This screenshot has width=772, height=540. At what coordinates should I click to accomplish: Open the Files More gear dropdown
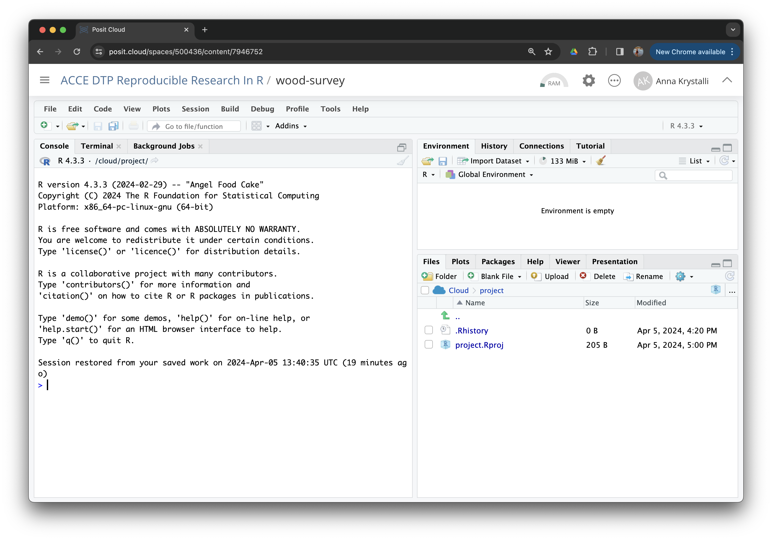click(x=684, y=276)
